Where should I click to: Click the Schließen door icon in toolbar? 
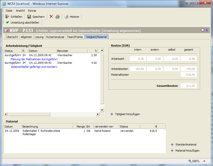click(7, 17)
